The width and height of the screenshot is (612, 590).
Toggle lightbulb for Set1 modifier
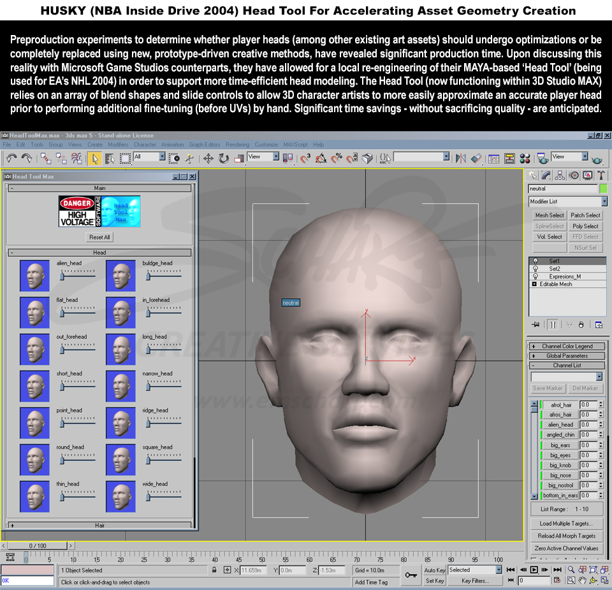535,261
